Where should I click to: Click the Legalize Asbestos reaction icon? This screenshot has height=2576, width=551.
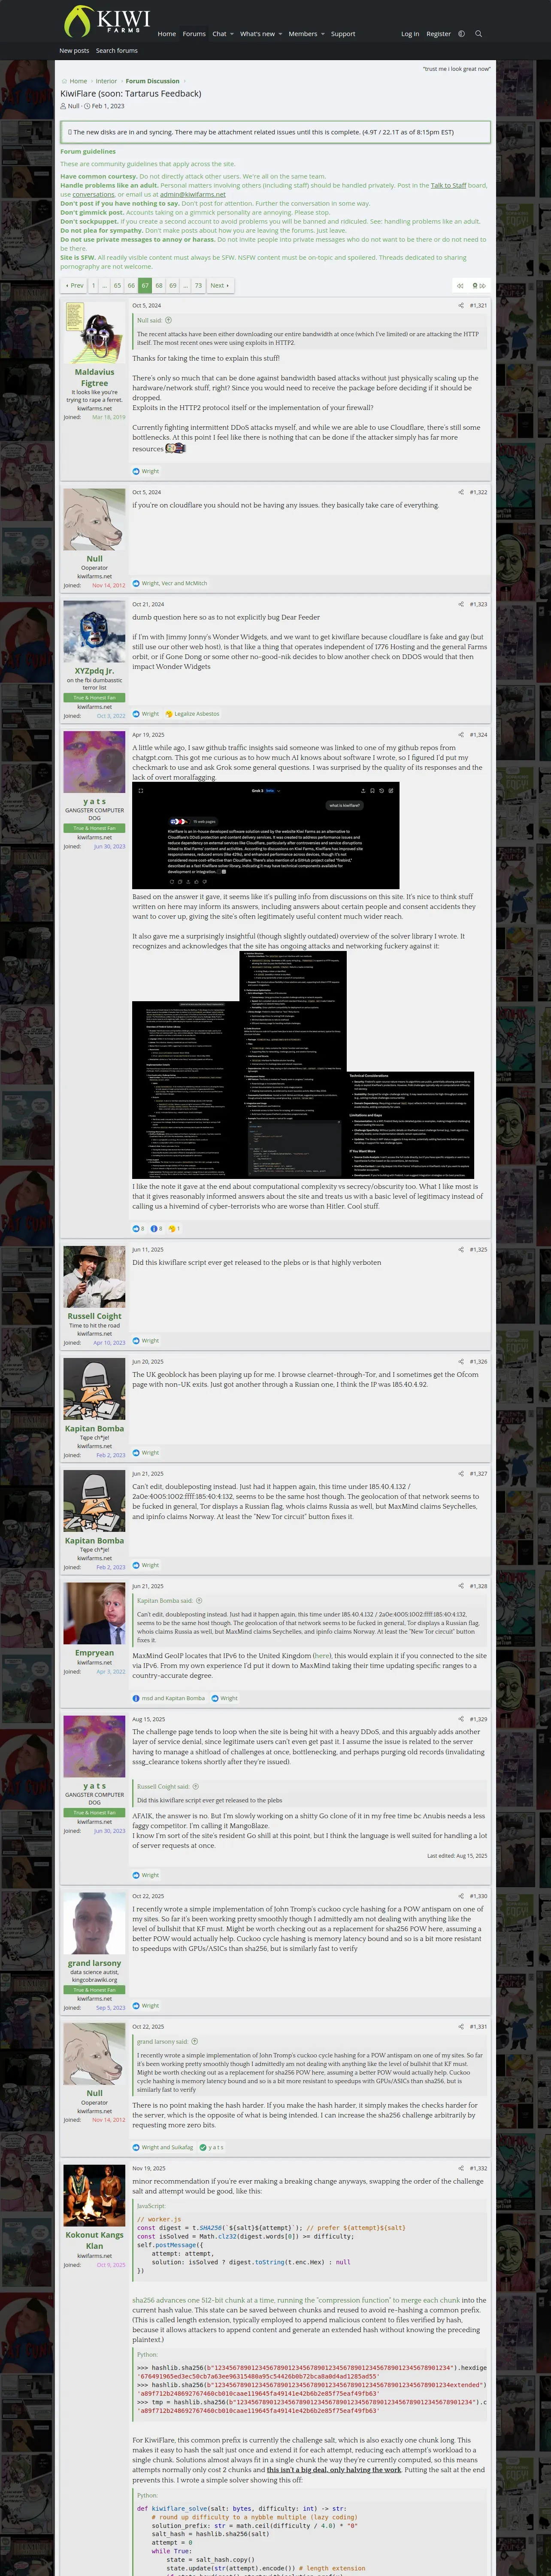169,714
